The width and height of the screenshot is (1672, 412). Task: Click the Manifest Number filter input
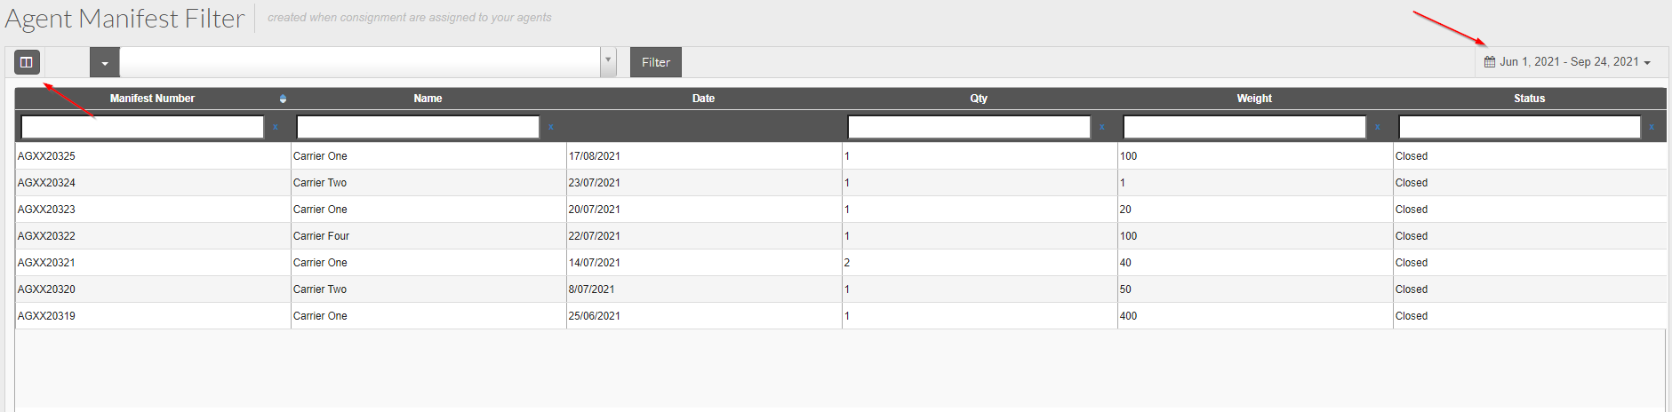(142, 127)
